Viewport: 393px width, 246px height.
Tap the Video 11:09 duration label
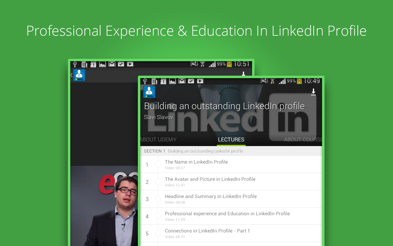pos(175,220)
